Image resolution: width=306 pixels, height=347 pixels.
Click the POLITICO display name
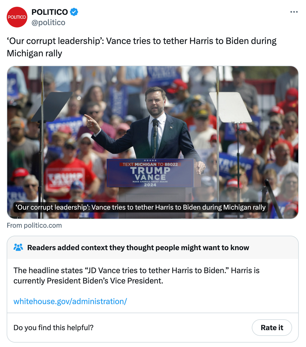50,12
